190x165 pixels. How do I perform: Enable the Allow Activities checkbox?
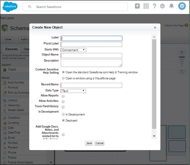click(x=63, y=102)
